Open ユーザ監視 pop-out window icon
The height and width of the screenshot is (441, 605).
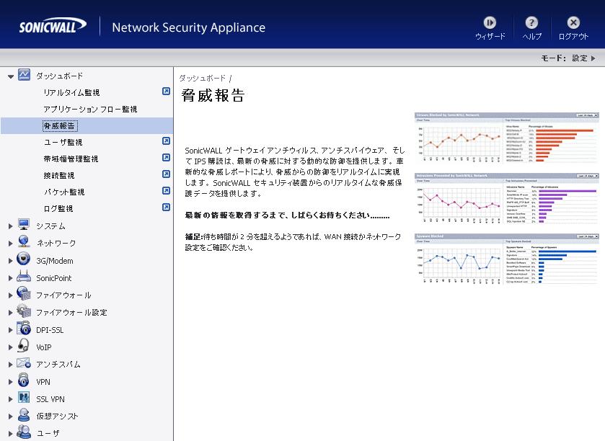click(166, 141)
